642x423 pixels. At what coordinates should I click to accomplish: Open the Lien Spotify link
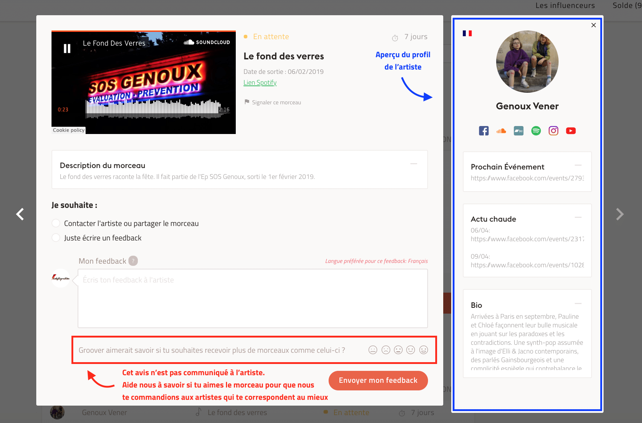coord(260,83)
